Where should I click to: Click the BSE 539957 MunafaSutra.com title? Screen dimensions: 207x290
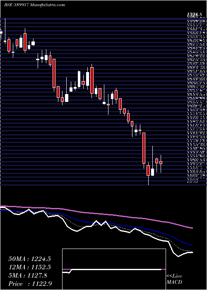tap(34, 5)
